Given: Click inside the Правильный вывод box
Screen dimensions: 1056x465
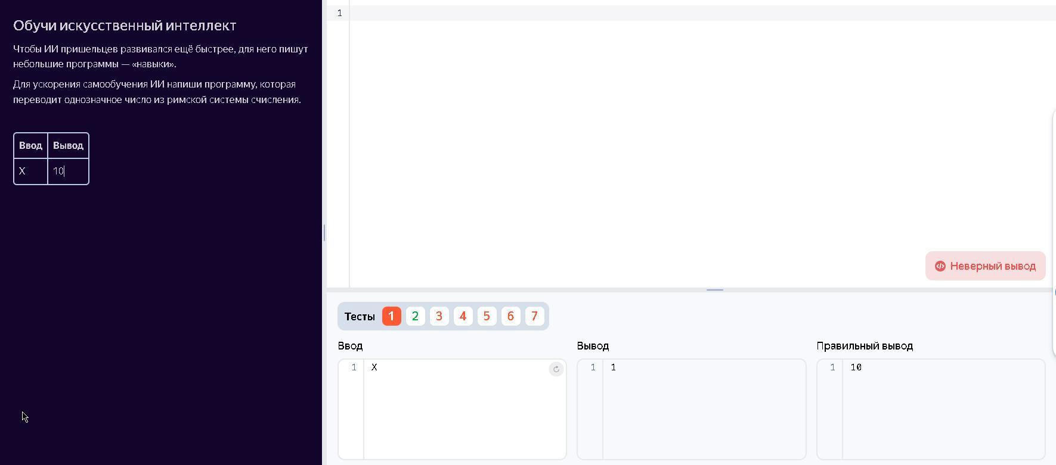Looking at the screenshot, I should 942,405.
